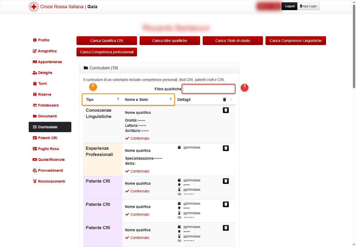The height and width of the screenshot is (247, 356).
Task: Select Curriculum in the sidebar
Action: click(50, 127)
